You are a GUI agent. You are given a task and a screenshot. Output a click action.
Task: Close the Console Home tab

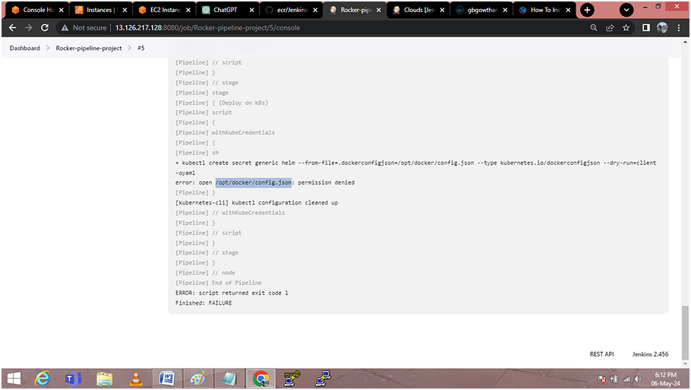(x=62, y=10)
